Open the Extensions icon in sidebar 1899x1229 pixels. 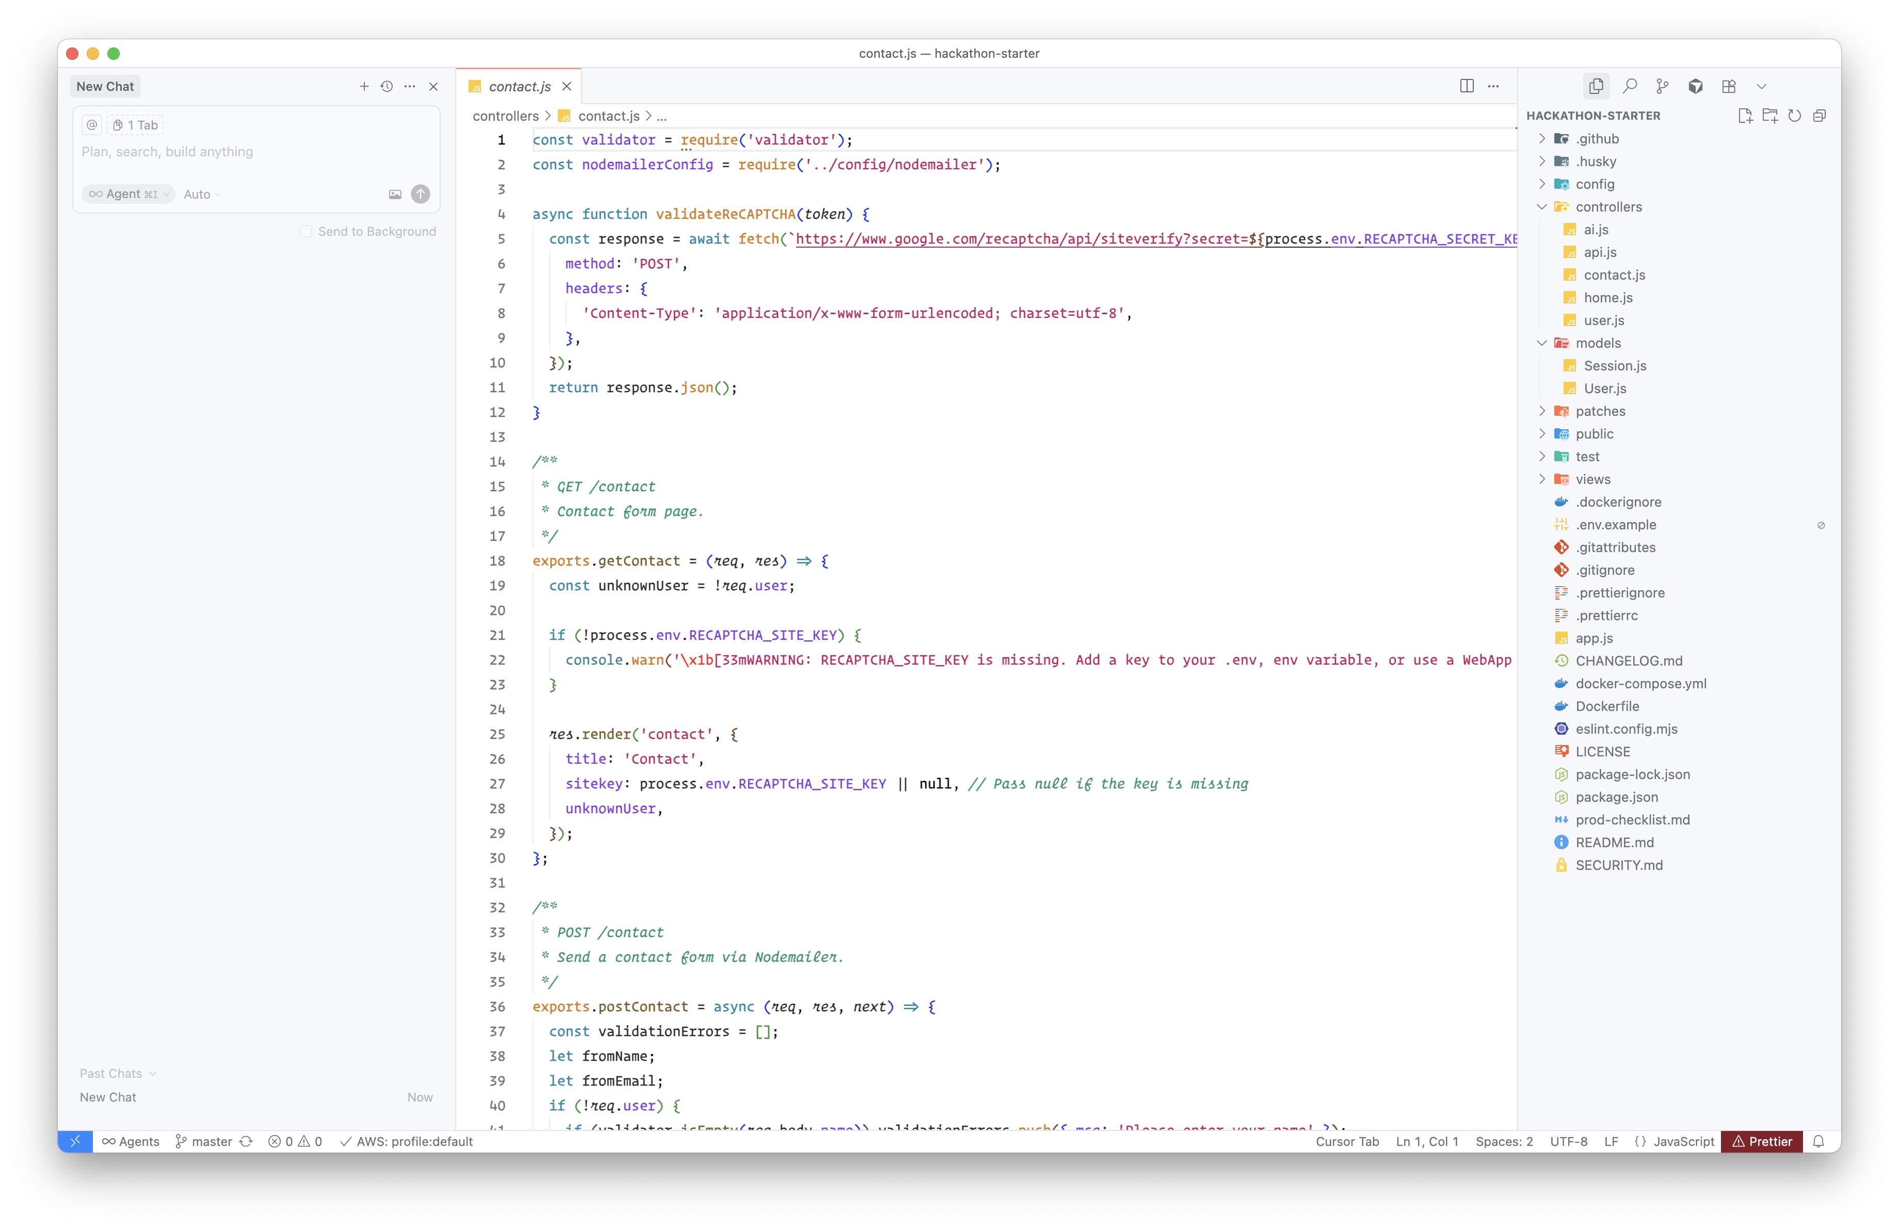click(1728, 86)
